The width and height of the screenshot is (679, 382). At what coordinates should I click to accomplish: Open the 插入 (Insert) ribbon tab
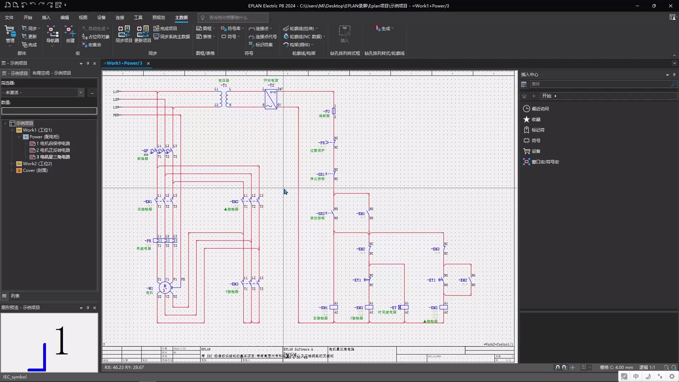(x=46, y=17)
